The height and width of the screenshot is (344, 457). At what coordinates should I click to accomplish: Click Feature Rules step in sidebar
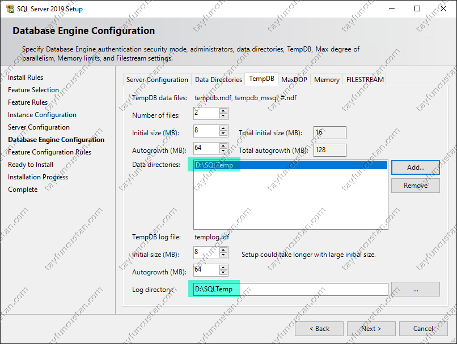click(28, 102)
